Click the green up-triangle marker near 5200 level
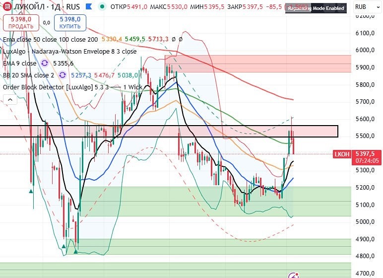Viewport: 383px width, 278px height. 31,191
